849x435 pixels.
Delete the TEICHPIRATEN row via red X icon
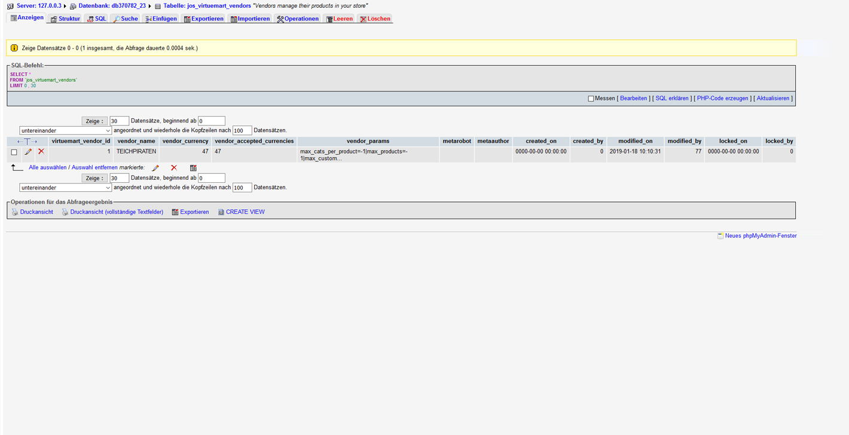(41, 152)
